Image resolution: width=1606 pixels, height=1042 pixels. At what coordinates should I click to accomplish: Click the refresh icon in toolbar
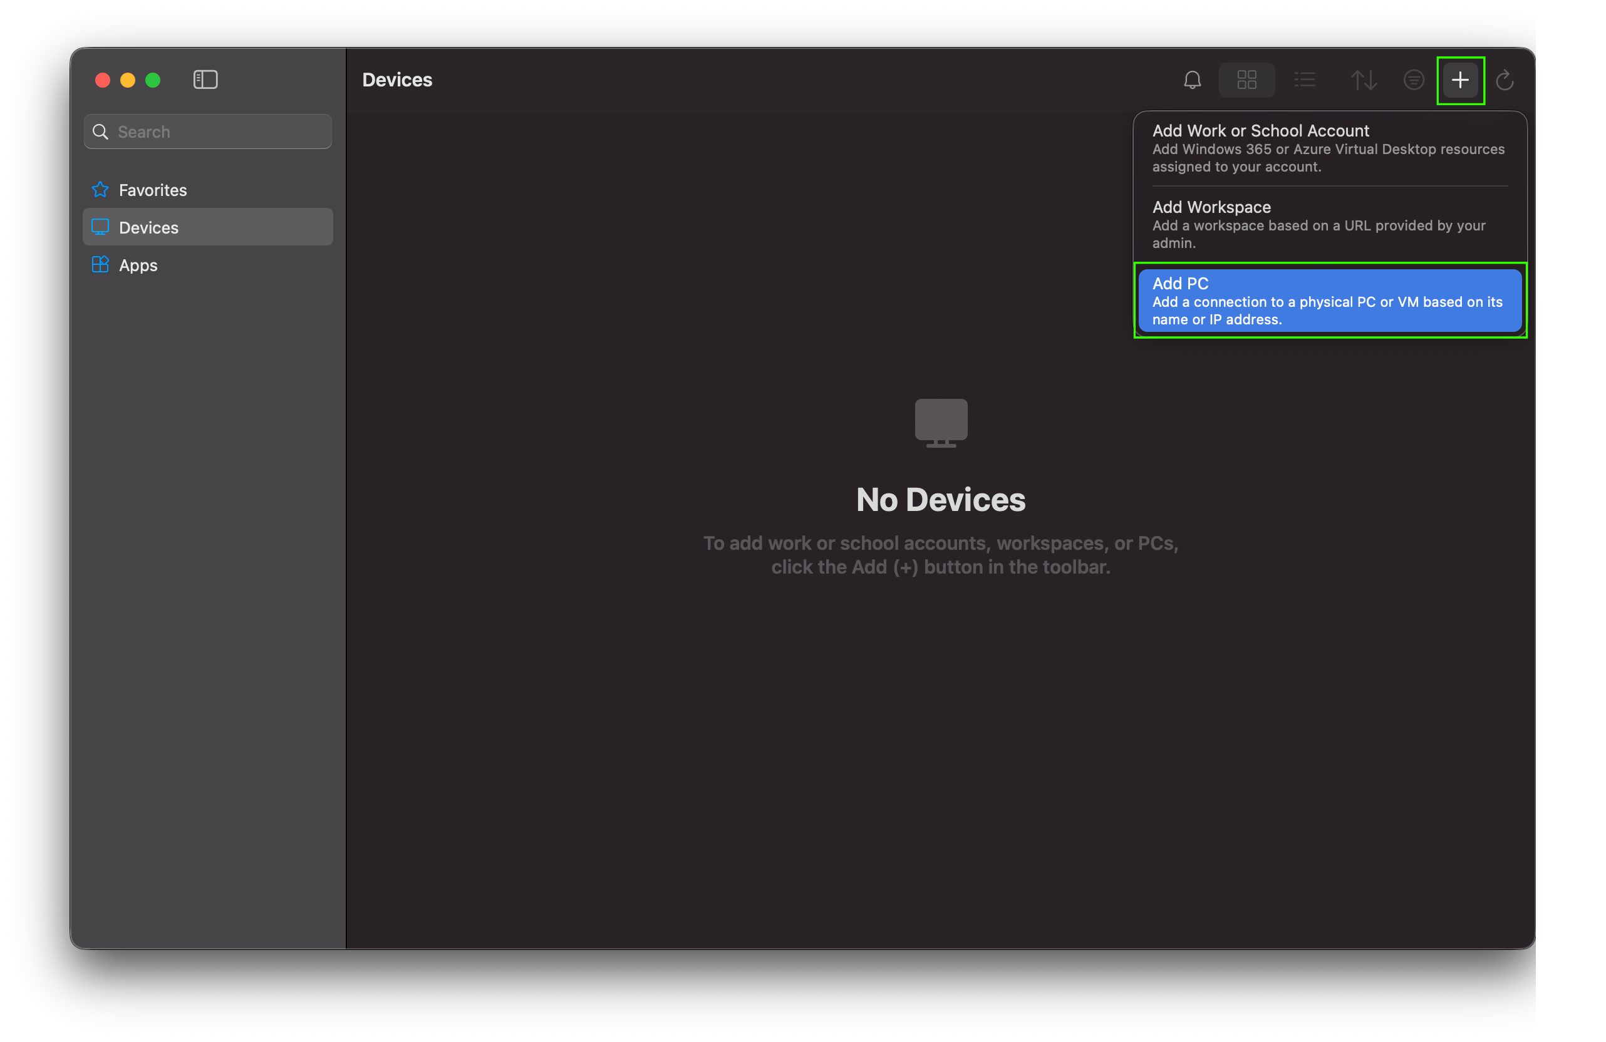[x=1505, y=80]
